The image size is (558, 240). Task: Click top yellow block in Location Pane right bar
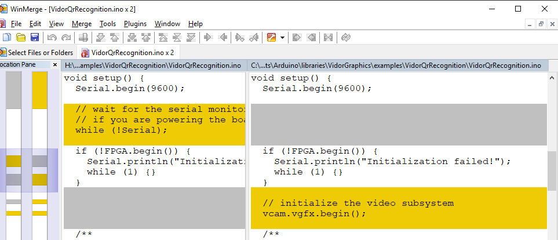39,90
